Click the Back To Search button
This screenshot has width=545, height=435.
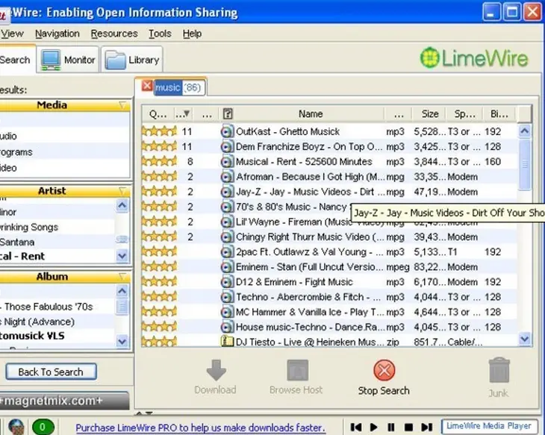51,372
